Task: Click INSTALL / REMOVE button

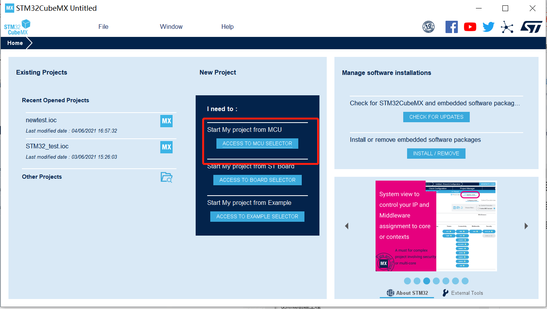Action: 436,153
